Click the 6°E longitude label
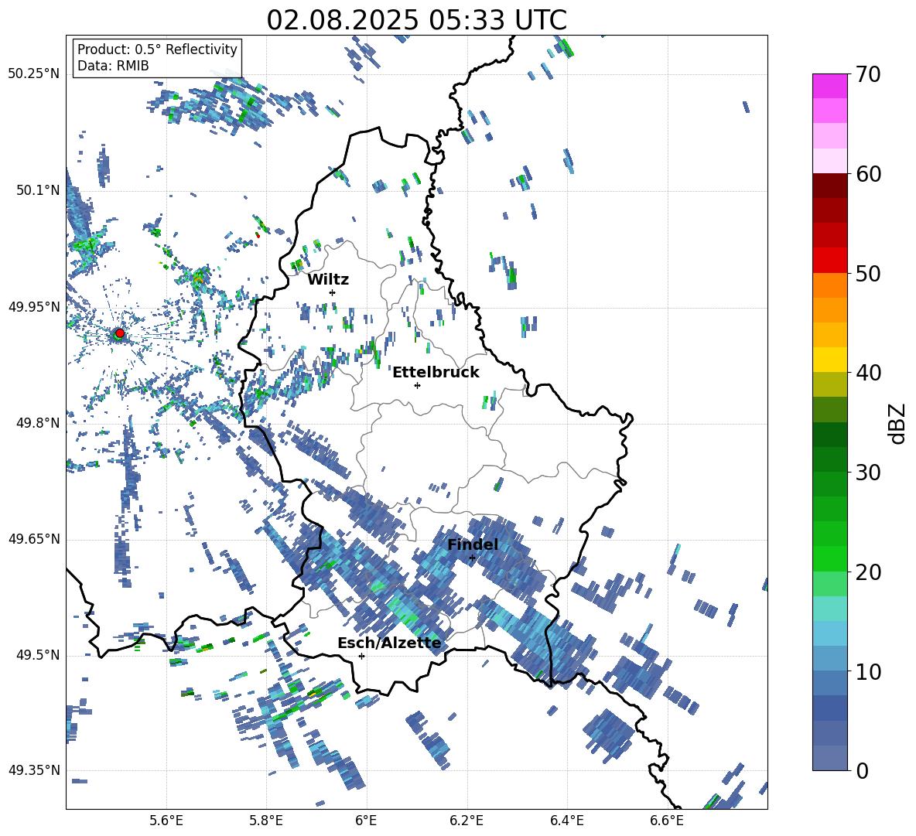Viewport: 916px width, 836px height. click(366, 821)
